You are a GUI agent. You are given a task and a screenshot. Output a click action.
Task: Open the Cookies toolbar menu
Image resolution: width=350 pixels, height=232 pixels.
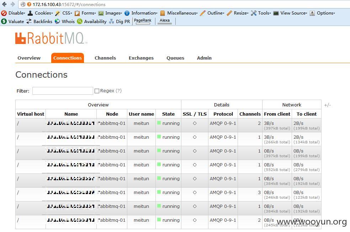coord(44,13)
